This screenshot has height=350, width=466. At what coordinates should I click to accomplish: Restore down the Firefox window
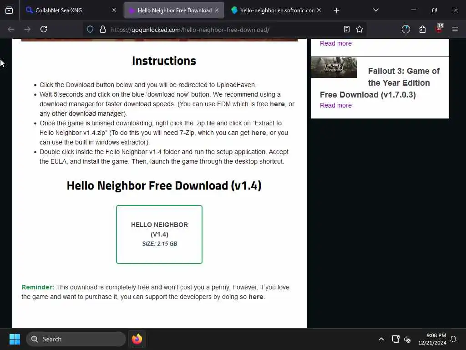(435, 10)
